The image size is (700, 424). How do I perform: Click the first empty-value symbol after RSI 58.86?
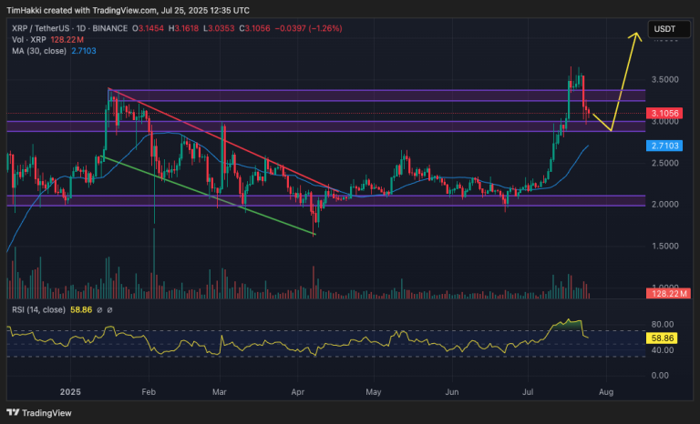[99, 310]
